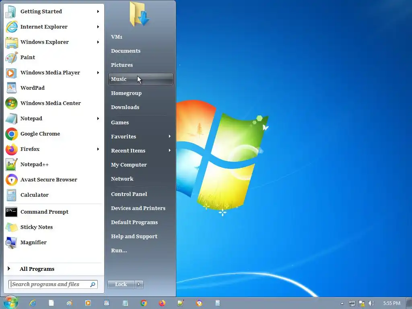Expand Notepad jump list arrow
Viewport: 412px width, 309px height.
coord(98,119)
